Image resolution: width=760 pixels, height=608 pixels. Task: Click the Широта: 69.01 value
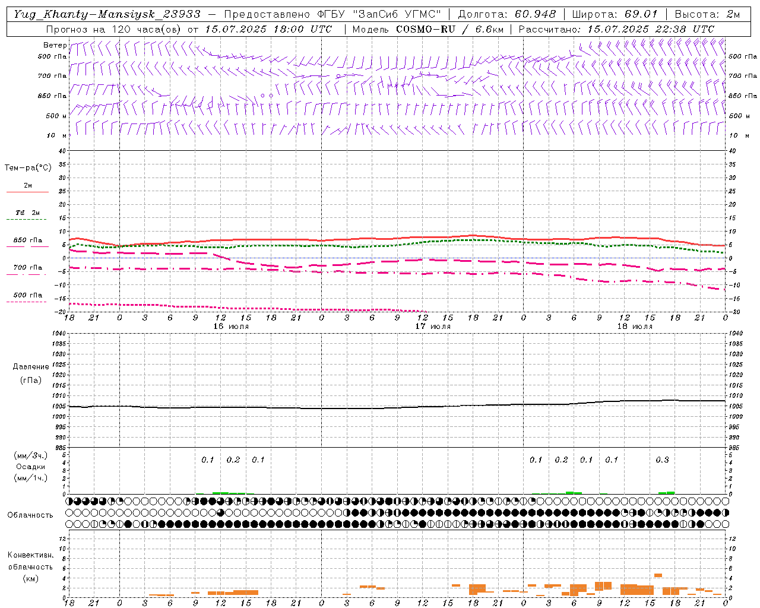pos(615,14)
